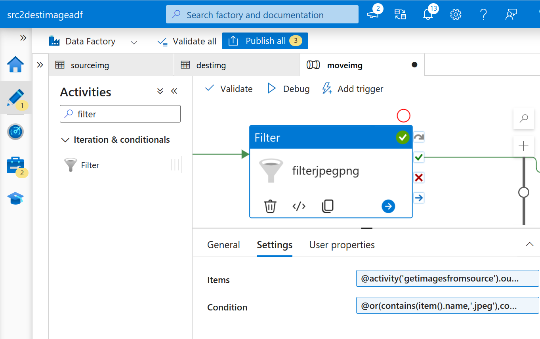Click the On Fail red X connector
The height and width of the screenshot is (339, 540).
(x=419, y=178)
